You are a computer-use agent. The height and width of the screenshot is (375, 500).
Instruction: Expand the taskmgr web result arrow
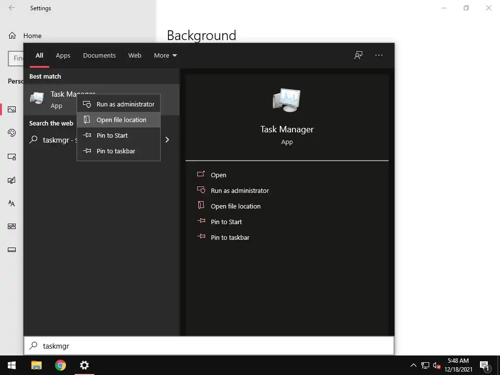point(167,140)
